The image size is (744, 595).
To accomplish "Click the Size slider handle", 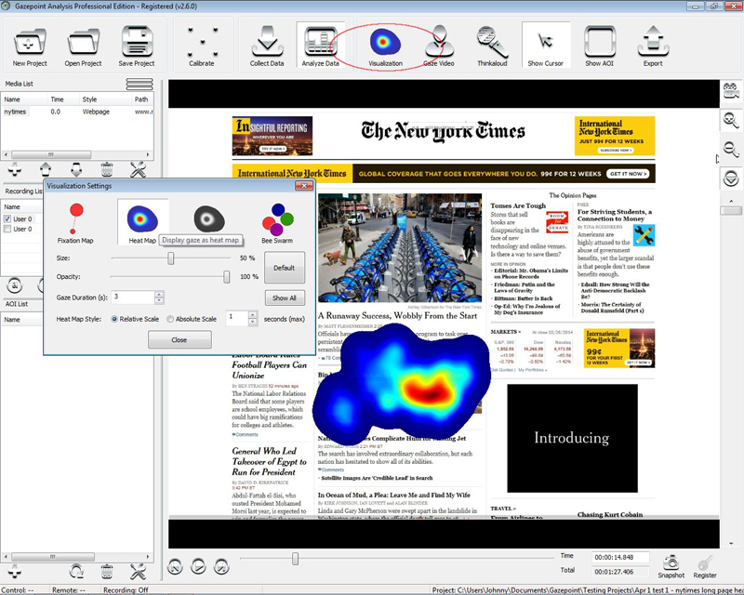I will click(x=171, y=258).
